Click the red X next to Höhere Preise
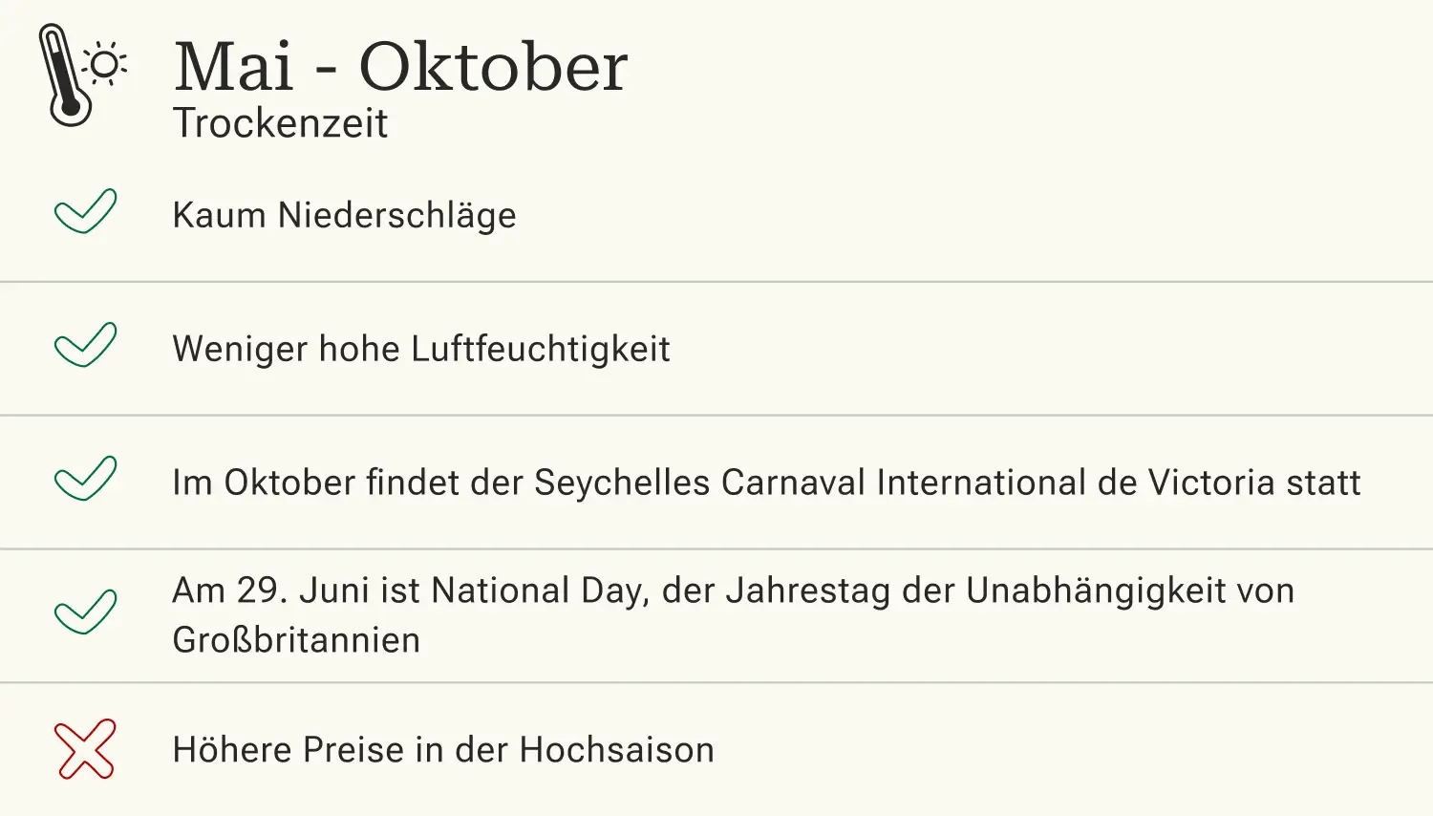The height and width of the screenshot is (816, 1433). [x=86, y=749]
